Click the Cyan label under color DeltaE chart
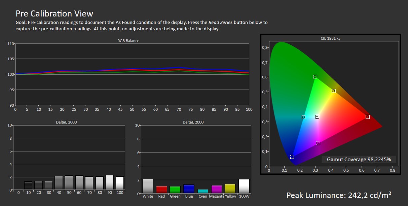The height and width of the screenshot is (206, 408). pyautogui.click(x=202, y=196)
